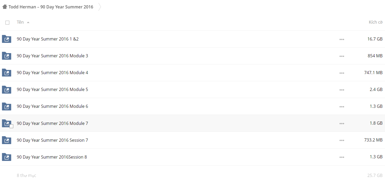
Task: Open the three-dot dropdown for Module 7
Action: pyautogui.click(x=342, y=124)
